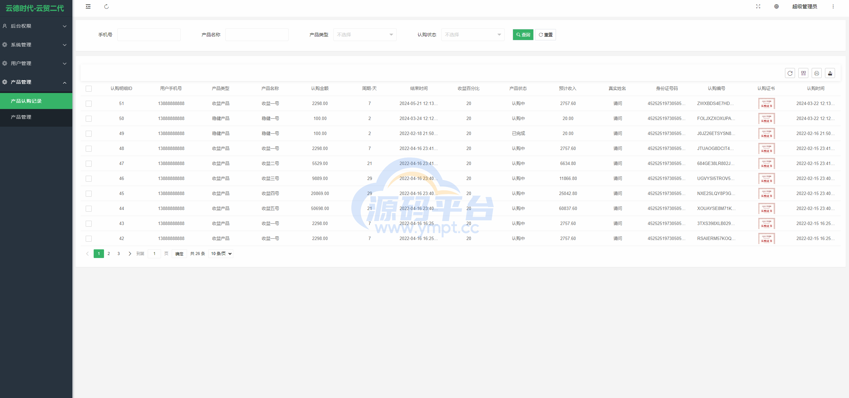Click product name 收益五号
Image resolution: width=849 pixels, height=398 pixels.
[x=270, y=208]
